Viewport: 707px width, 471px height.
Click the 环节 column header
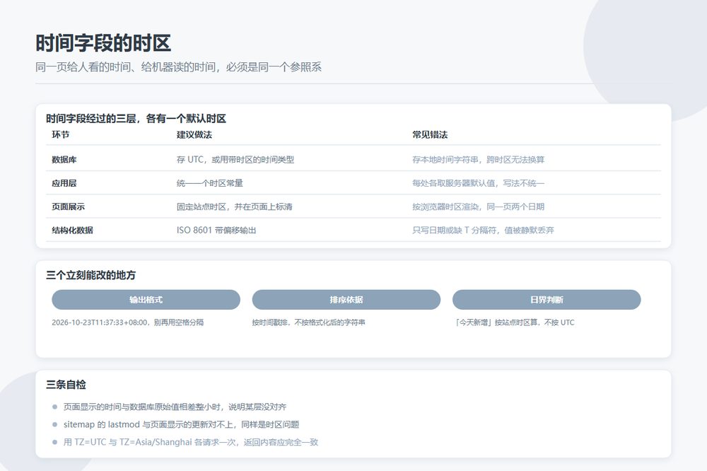60,134
